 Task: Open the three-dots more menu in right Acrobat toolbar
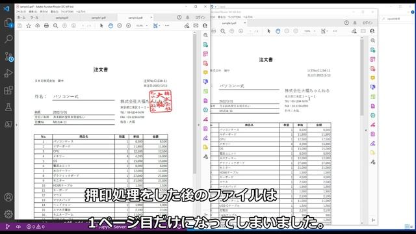(335, 31)
